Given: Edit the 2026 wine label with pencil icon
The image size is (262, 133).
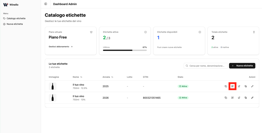Looking at the screenshot, I should [252, 98].
